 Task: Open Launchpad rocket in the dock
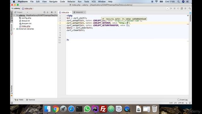(63, 109)
